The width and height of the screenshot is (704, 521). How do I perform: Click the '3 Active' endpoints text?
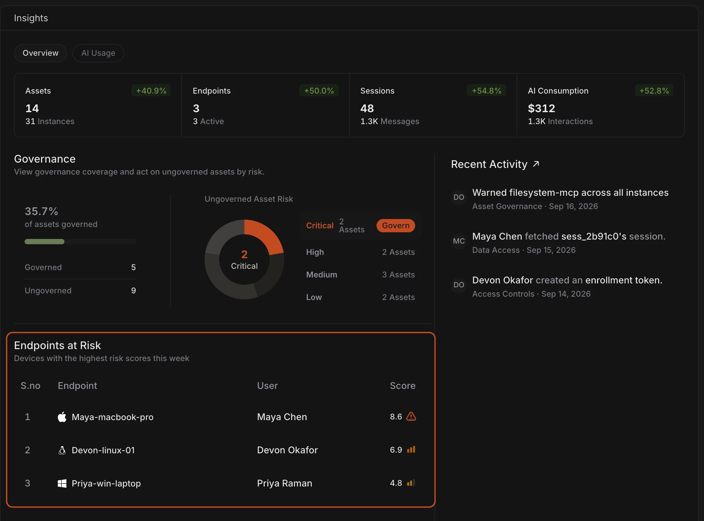[208, 121]
